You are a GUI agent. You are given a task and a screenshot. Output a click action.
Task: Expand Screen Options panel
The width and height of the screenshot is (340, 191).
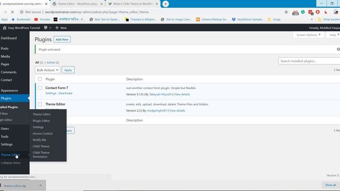[x=308, y=35]
